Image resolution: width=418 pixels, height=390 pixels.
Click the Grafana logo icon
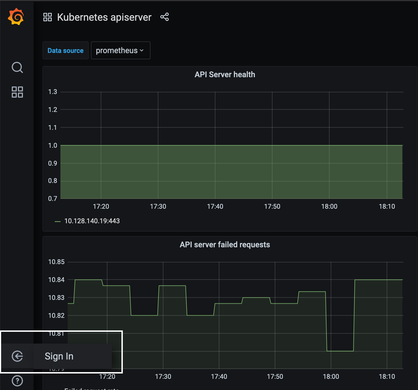(16, 17)
